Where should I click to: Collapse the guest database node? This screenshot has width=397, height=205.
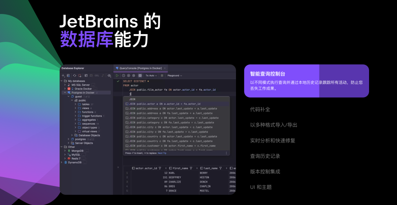coord(68,96)
